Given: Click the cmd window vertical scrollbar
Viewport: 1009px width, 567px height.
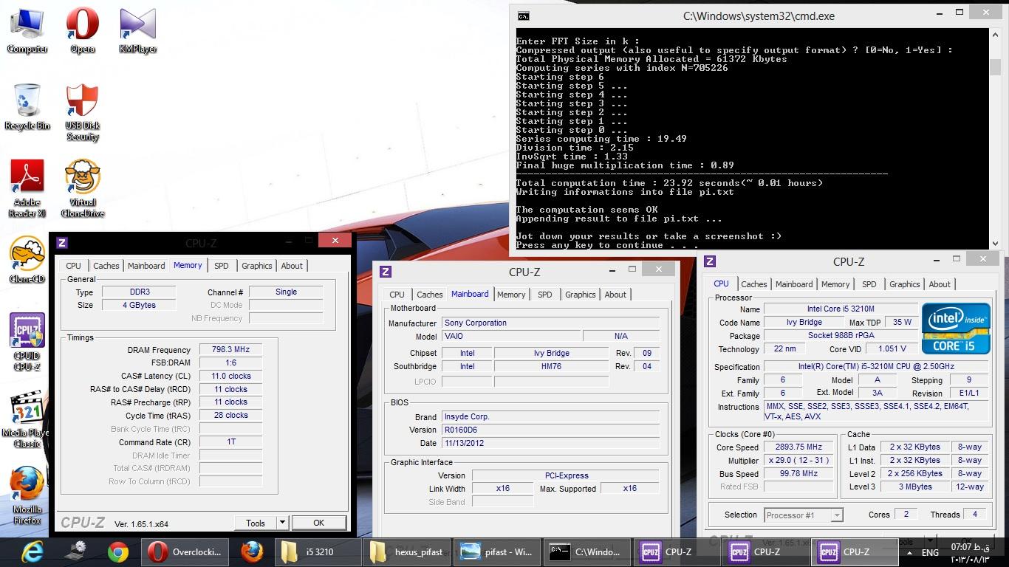Looking at the screenshot, I should coord(995,138).
